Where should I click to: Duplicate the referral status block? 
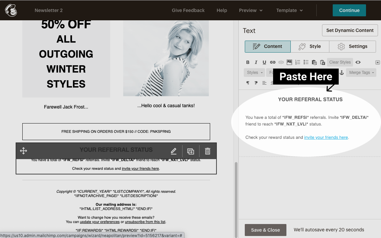(x=190, y=151)
